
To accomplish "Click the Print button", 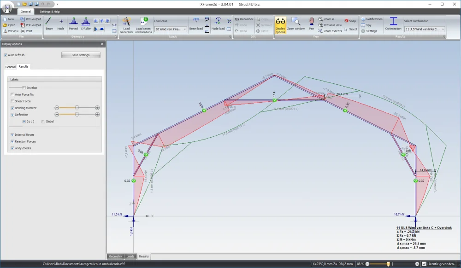I will coord(26,31).
